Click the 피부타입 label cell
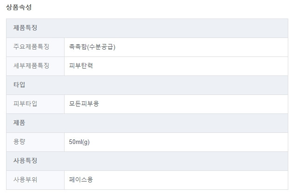This screenshot has width=292, height=194. pyautogui.click(x=35, y=104)
